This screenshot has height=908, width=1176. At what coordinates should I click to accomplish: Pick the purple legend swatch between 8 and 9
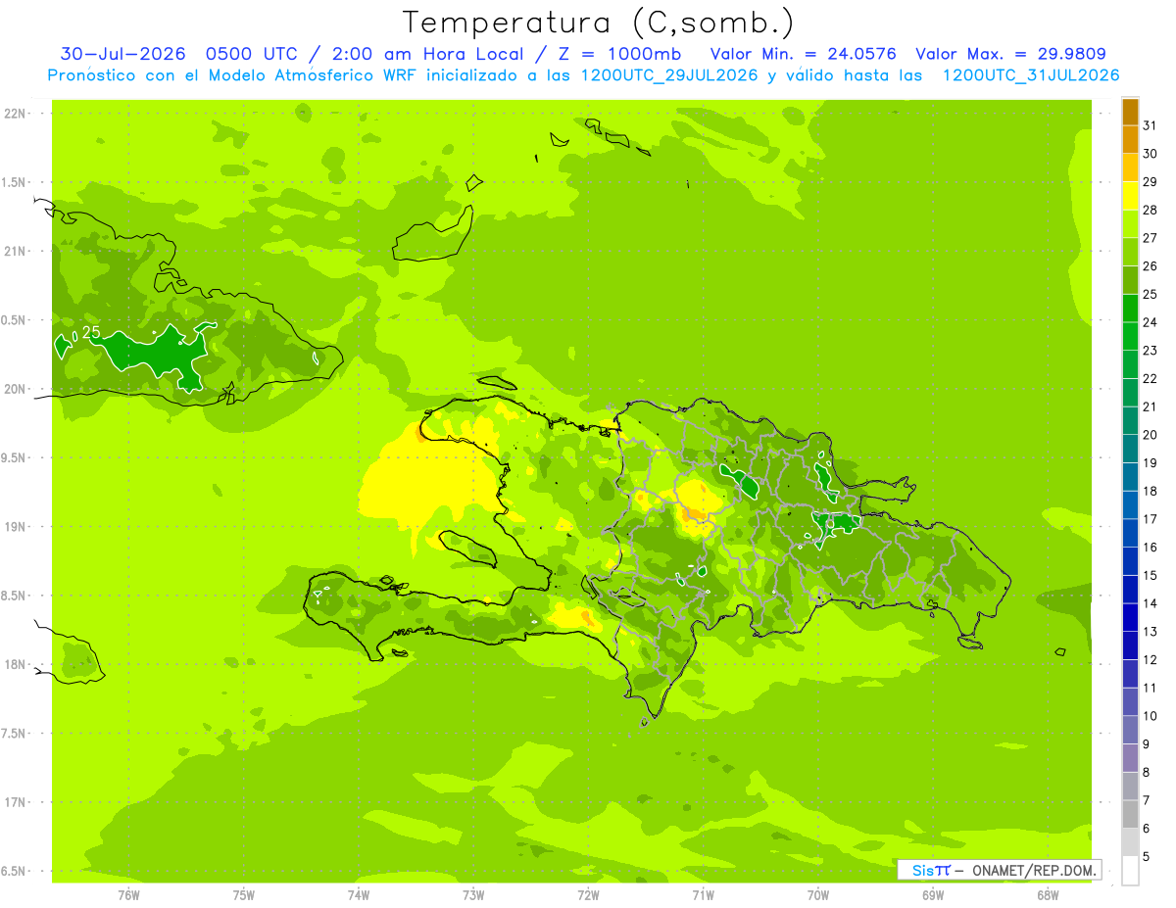coord(1130,758)
